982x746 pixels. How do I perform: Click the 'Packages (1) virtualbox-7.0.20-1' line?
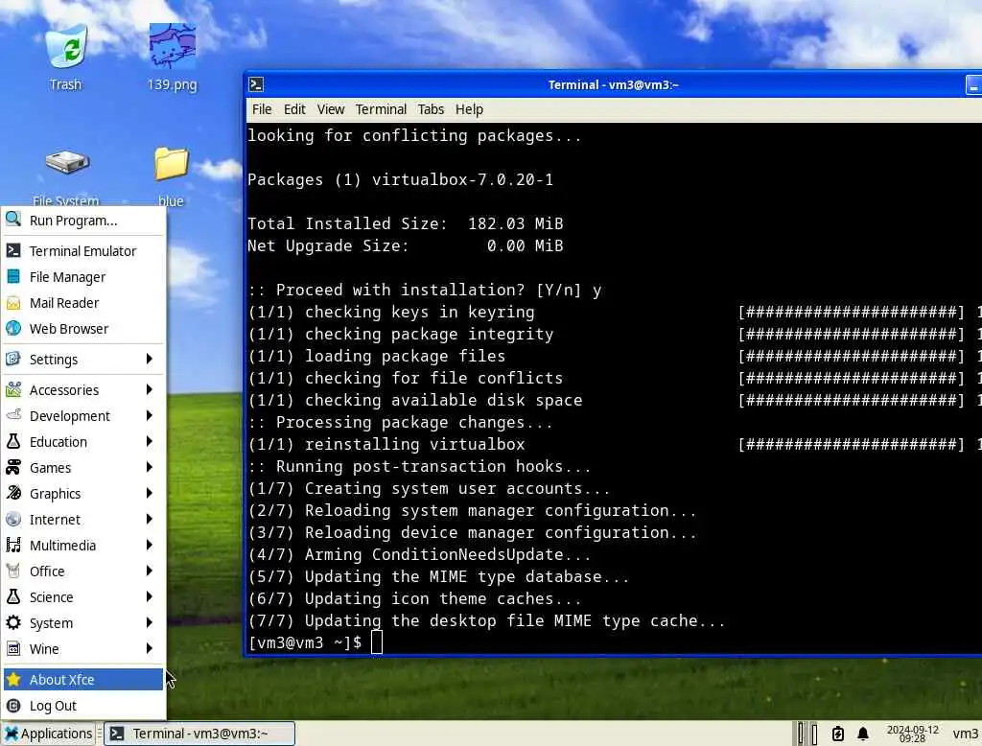point(400,180)
